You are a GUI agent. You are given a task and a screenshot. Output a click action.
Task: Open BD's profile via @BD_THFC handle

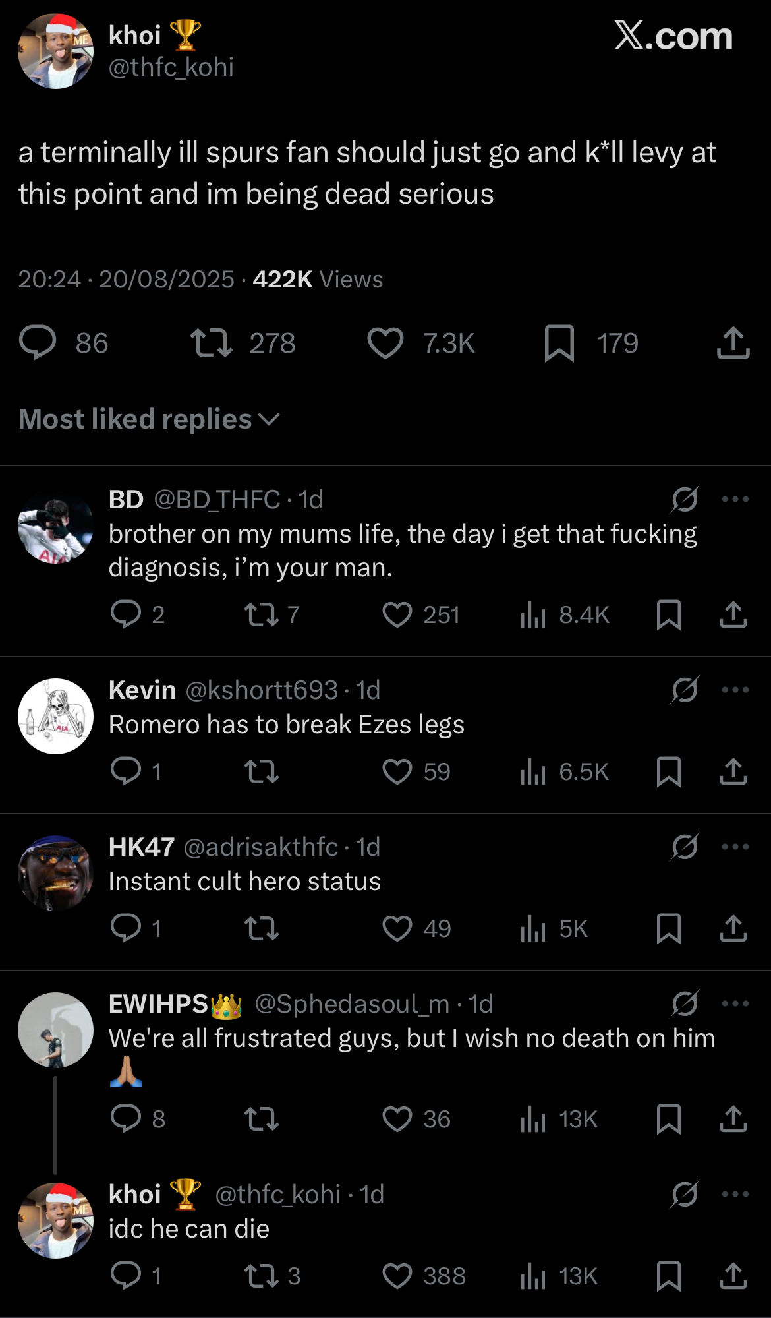click(x=217, y=500)
